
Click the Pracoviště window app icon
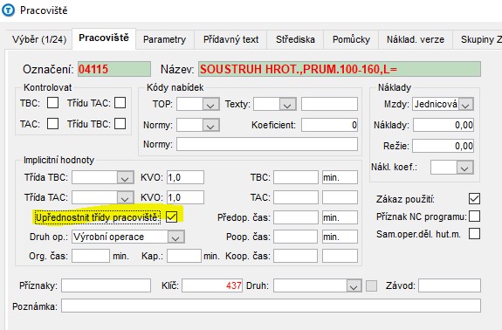(x=9, y=10)
